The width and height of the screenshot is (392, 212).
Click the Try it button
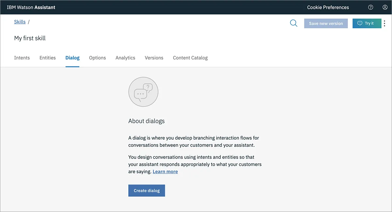tap(367, 23)
